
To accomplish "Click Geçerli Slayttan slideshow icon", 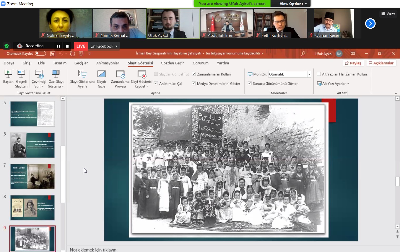I will pyautogui.click(x=21, y=74).
